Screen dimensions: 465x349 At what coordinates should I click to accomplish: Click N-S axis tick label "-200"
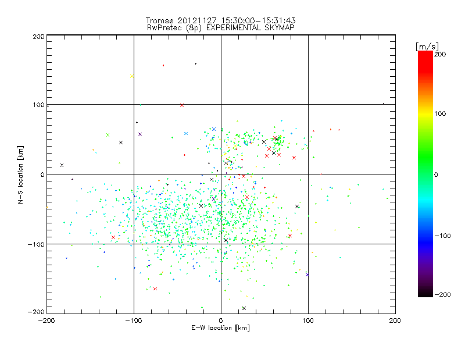[36, 312]
